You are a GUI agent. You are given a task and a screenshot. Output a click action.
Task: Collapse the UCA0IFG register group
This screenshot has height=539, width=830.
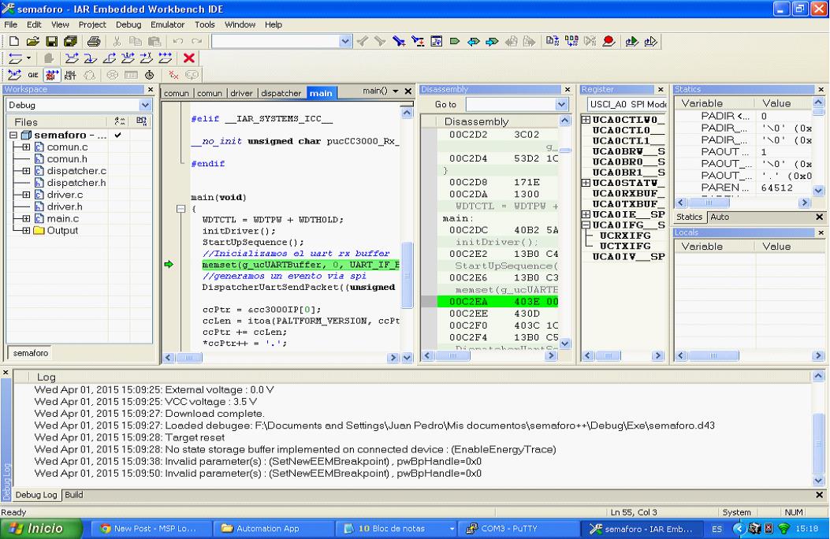[x=586, y=225]
